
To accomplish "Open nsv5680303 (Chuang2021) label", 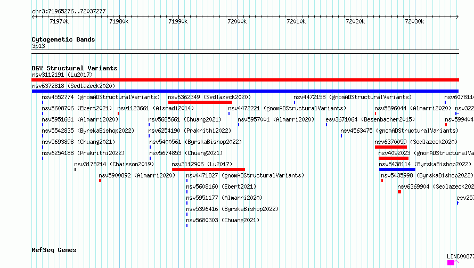I will tap(223, 220).
